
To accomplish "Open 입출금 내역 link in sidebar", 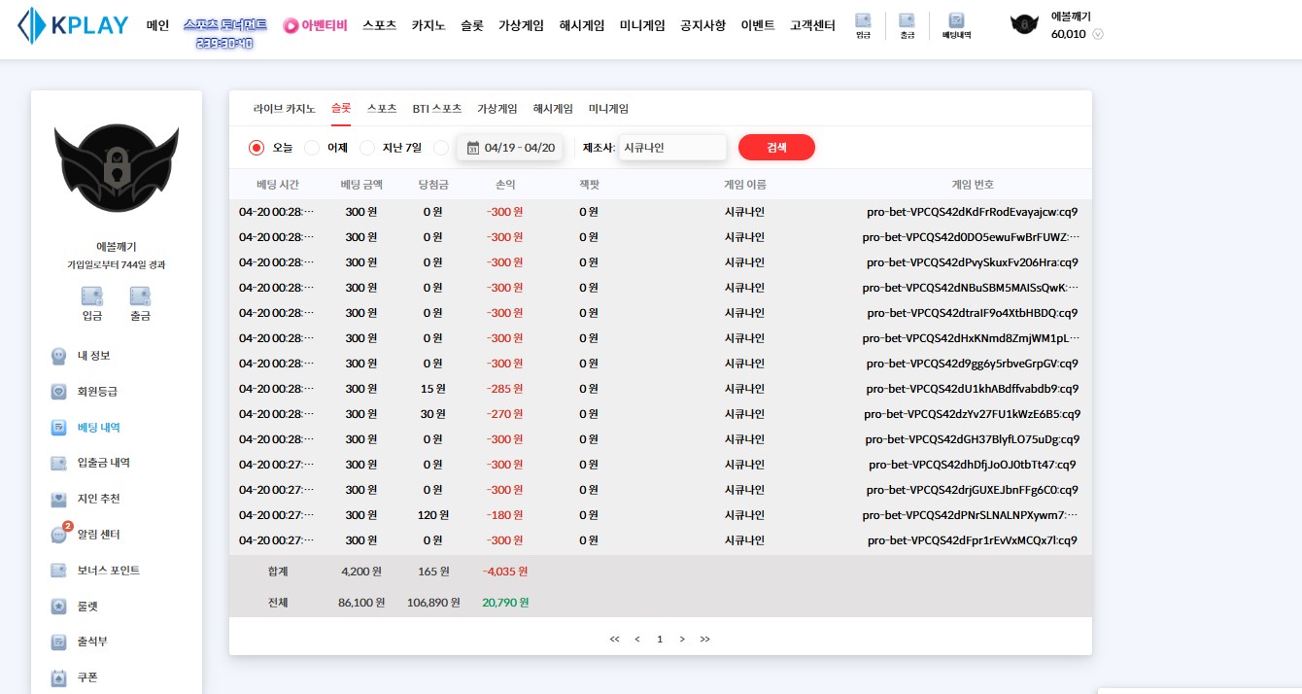I will tap(104, 464).
